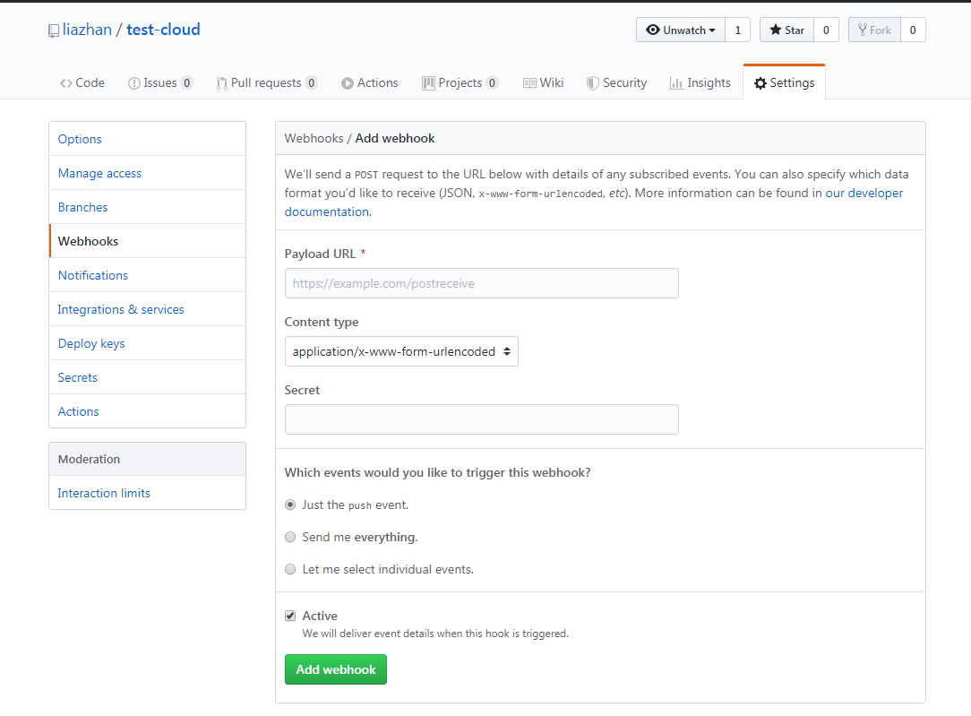Image resolution: width=971 pixels, height=716 pixels.
Task: Choose 'Let me select individual events' option
Action: pos(290,569)
